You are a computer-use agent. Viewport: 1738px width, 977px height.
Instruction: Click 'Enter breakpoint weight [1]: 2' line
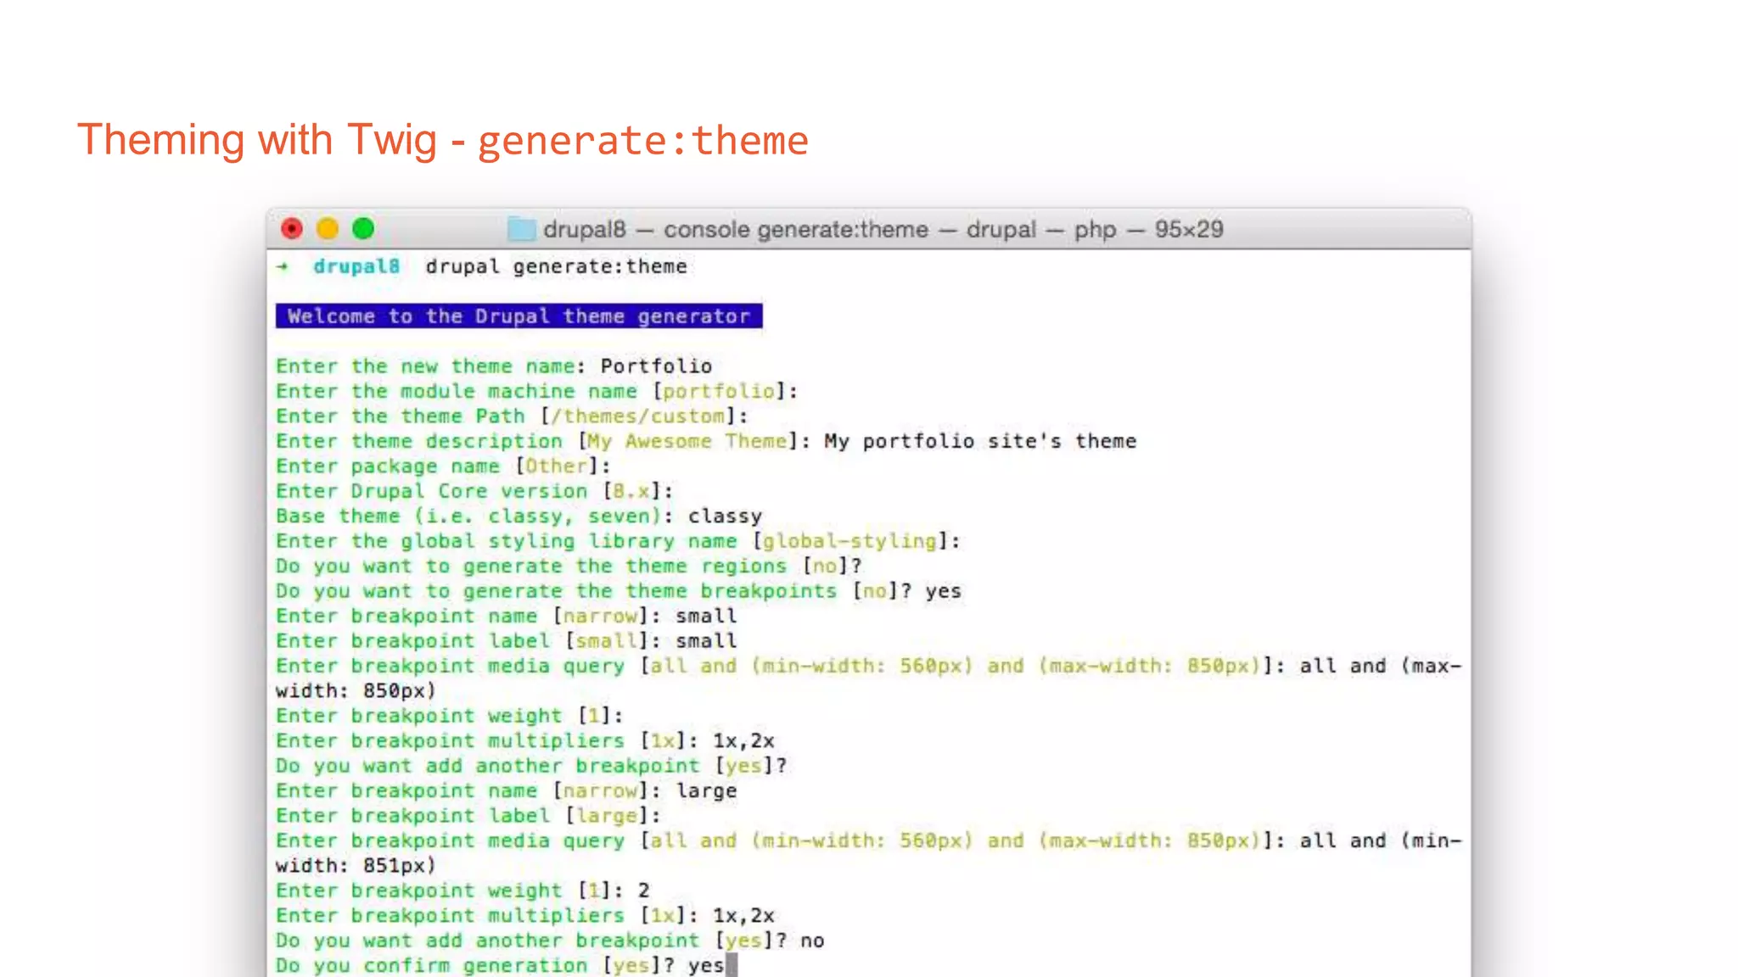(463, 890)
